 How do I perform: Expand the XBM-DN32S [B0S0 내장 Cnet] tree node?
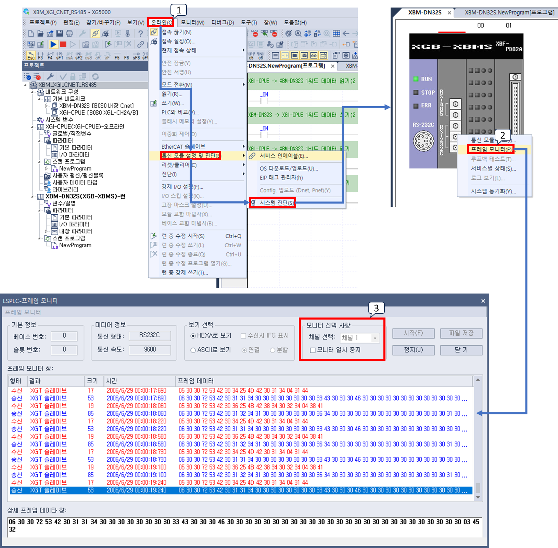tap(46, 106)
